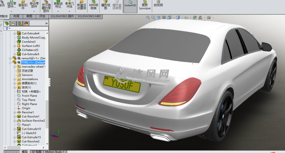This screenshot has height=153, width=285.
Task: Open dropdown arrow under 参考几何体
Action: click(70, 11)
